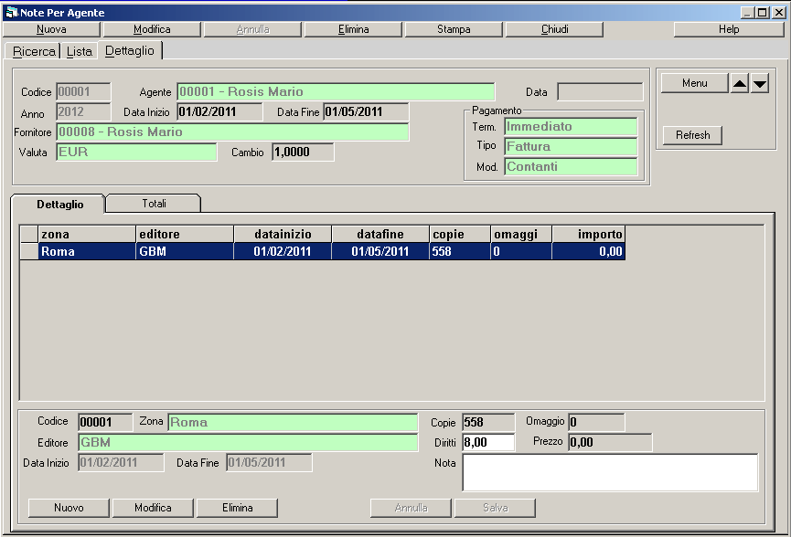Open the Help button
791x537 pixels.
[728, 29]
